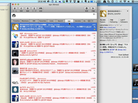Reply to the 18時間 stryh_rsschk tweet

(94, 98)
